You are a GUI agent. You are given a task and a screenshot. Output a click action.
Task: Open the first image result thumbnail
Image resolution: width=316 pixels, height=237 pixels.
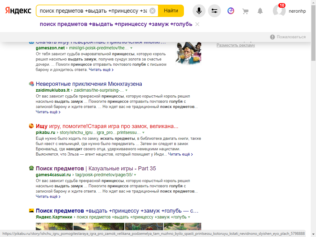[54, 227]
